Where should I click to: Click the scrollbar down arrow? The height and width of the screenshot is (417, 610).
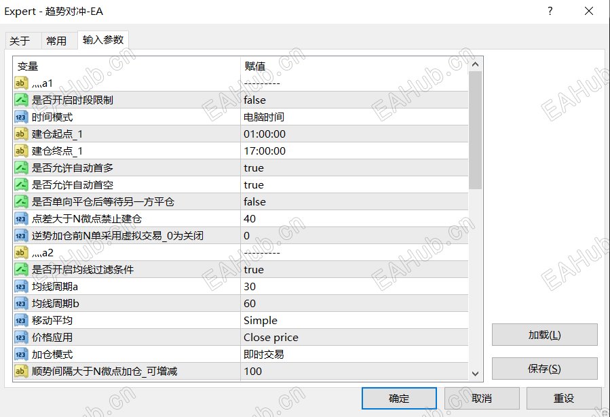[476, 374]
